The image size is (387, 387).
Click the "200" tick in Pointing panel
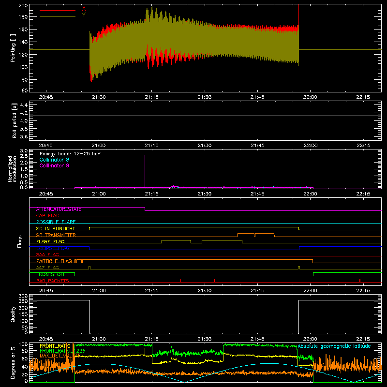click(23, 5)
